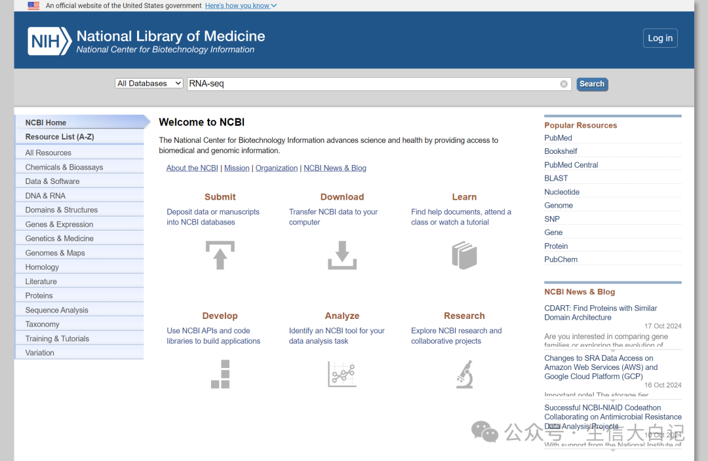708x461 pixels.
Task: Click the Log in button
Action: [660, 39]
